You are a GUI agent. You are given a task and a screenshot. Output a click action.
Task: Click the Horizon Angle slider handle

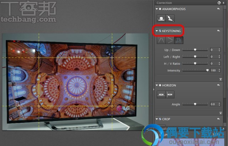(195, 104)
